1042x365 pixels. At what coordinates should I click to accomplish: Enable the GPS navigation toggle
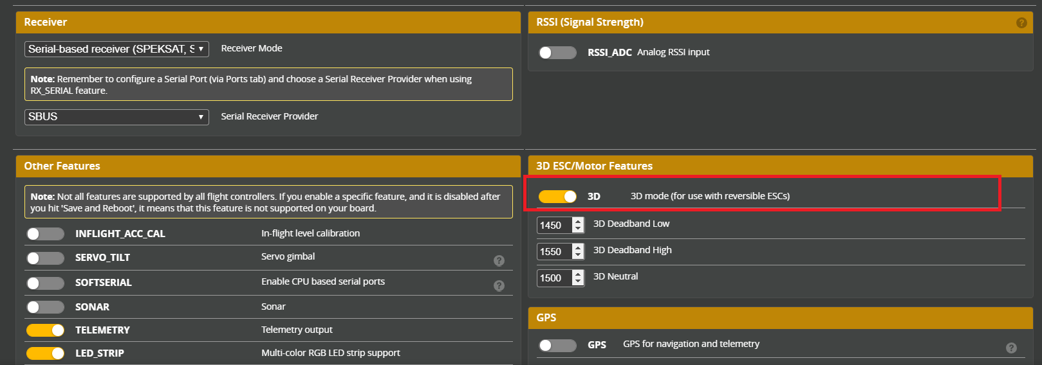coord(557,345)
